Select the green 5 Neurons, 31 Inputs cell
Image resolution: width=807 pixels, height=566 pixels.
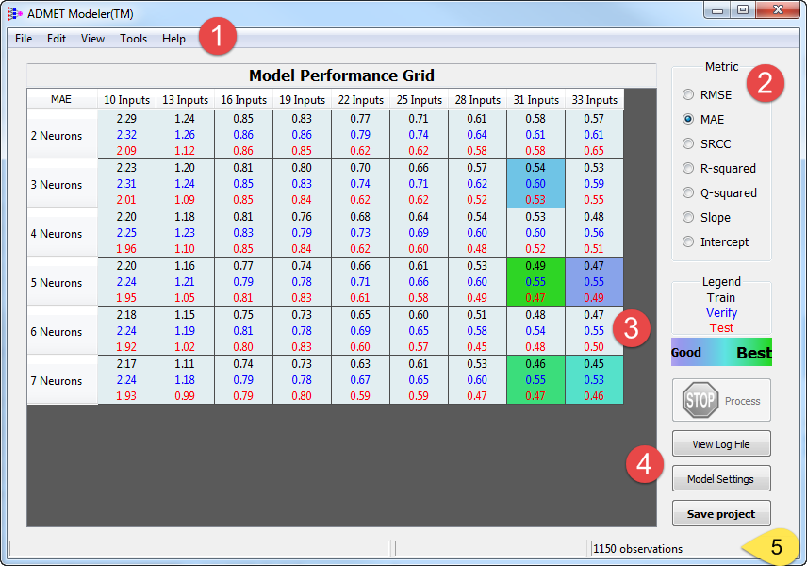click(x=535, y=282)
